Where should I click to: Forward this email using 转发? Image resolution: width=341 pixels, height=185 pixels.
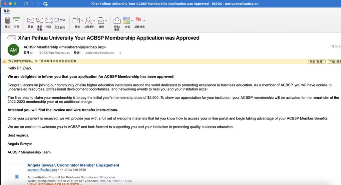pos(49,22)
